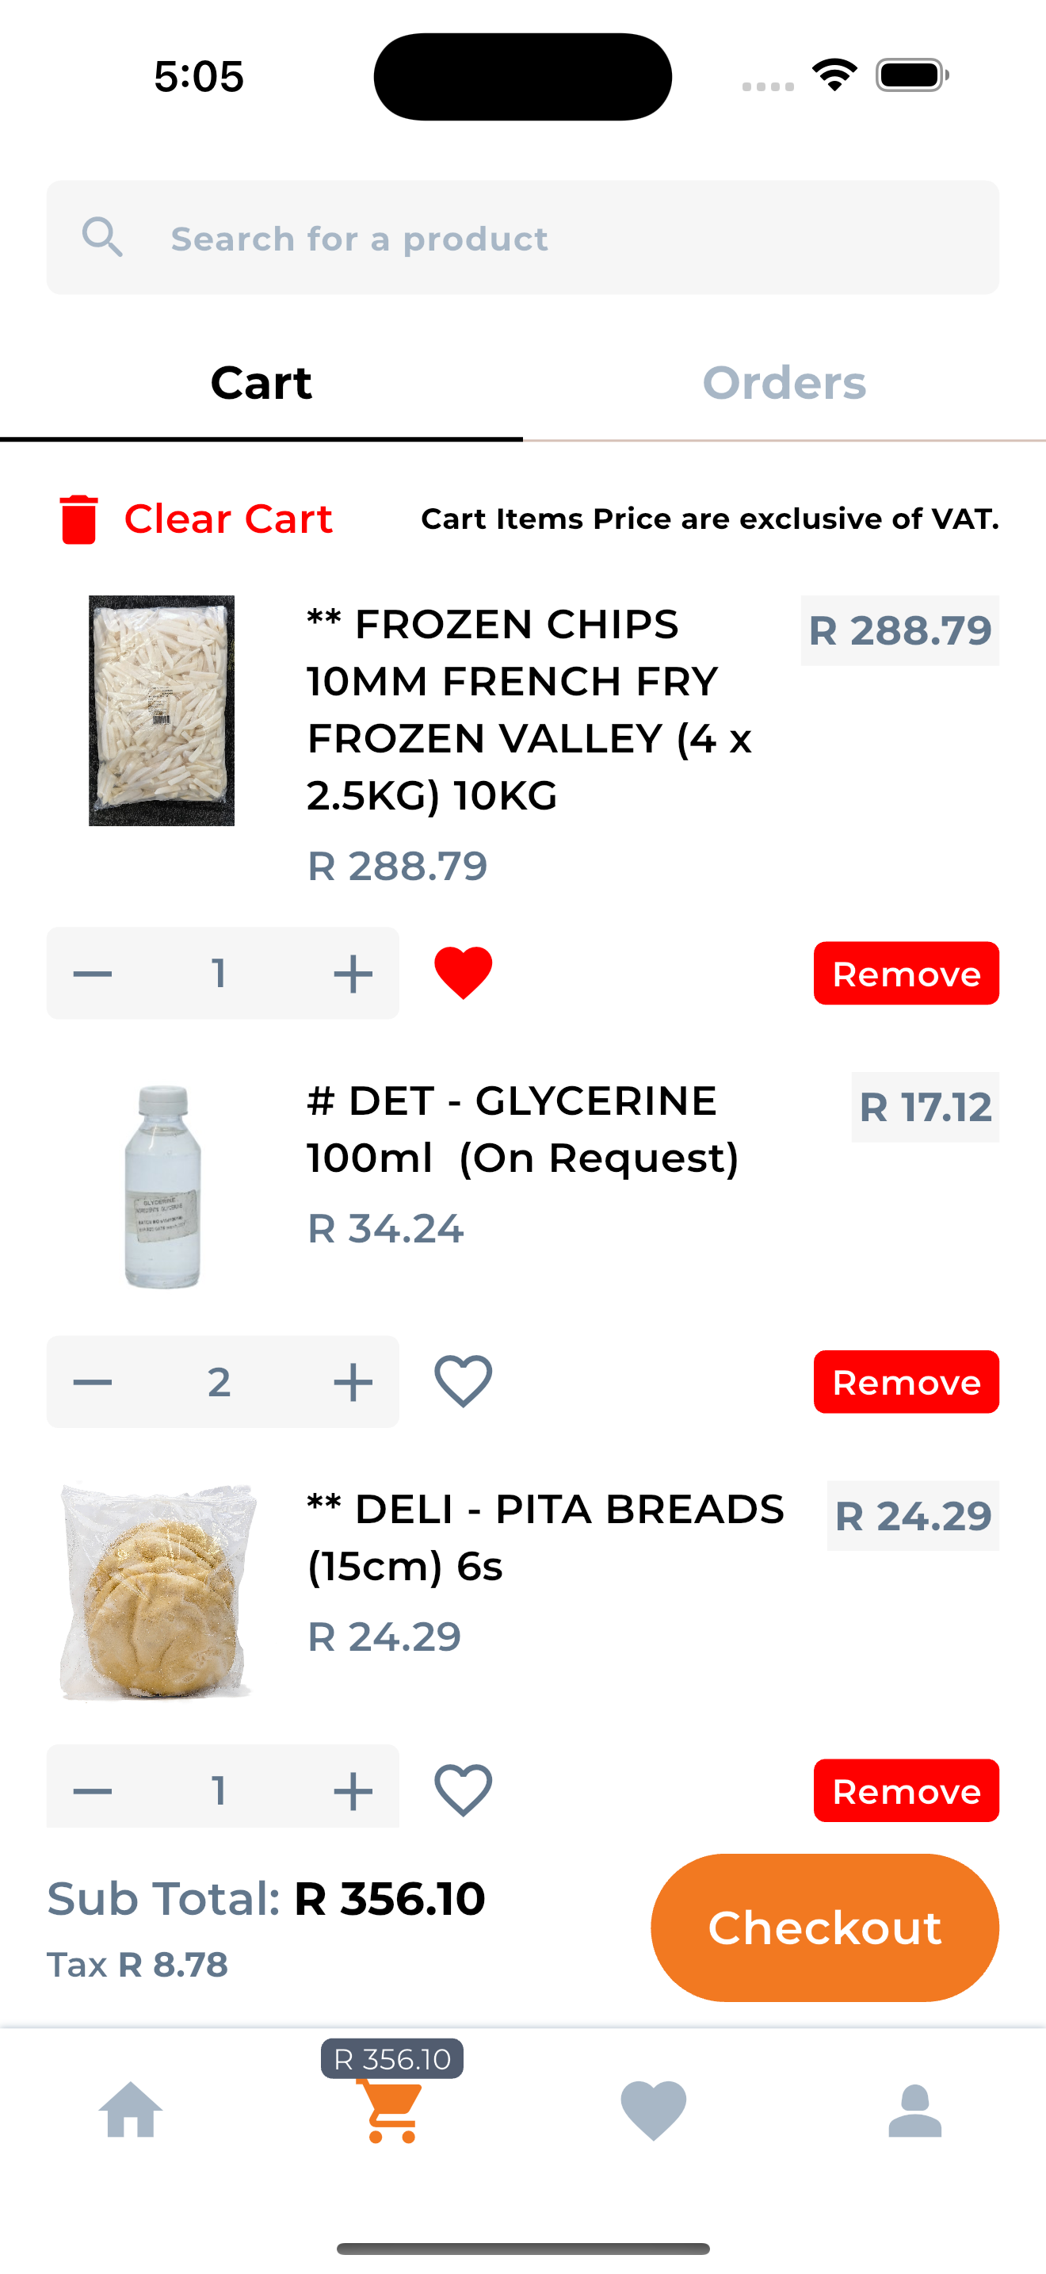Decrease Glycerine quantity with minus
This screenshot has width=1046, height=2274.
[x=93, y=1381]
